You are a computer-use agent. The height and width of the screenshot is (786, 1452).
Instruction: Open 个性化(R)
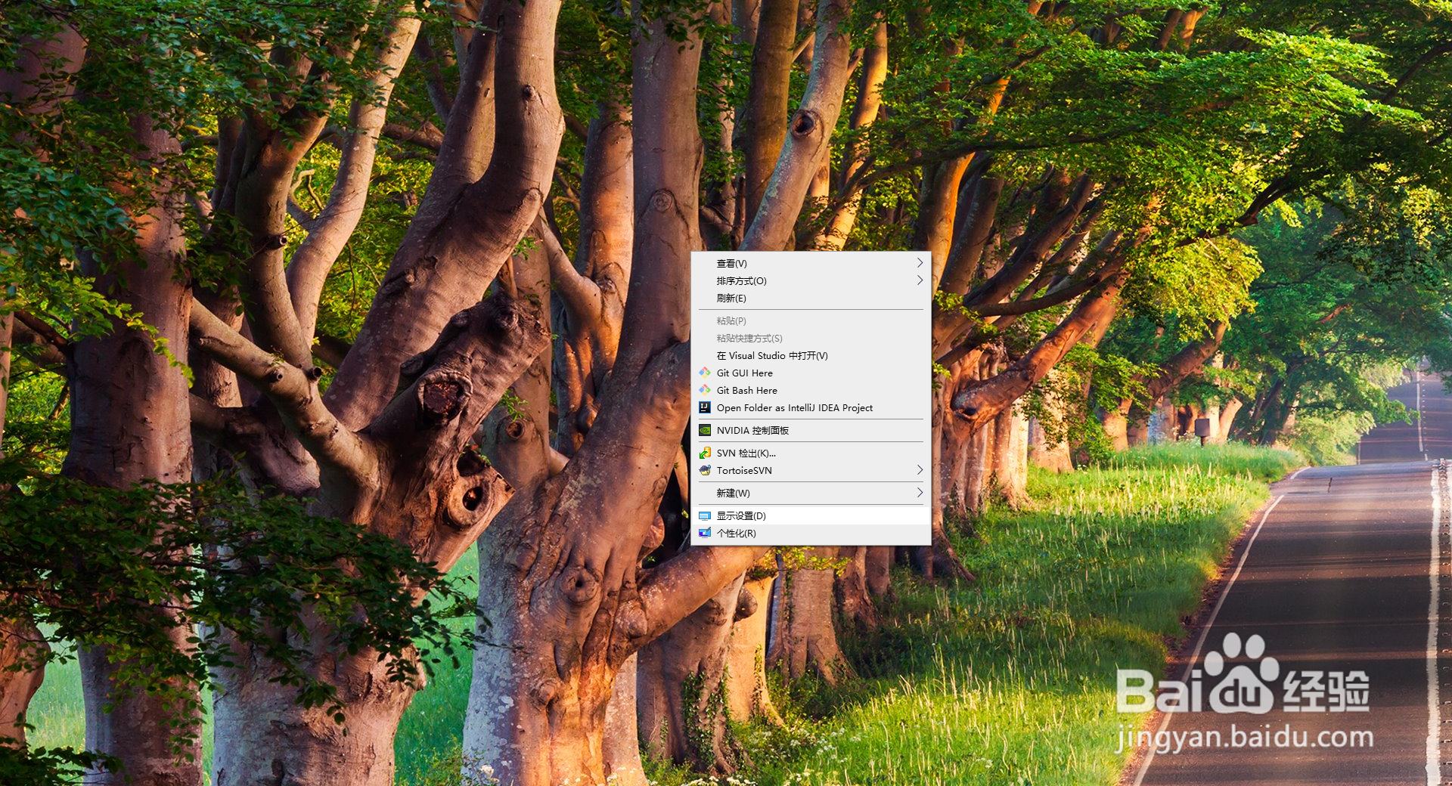pos(811,533)
